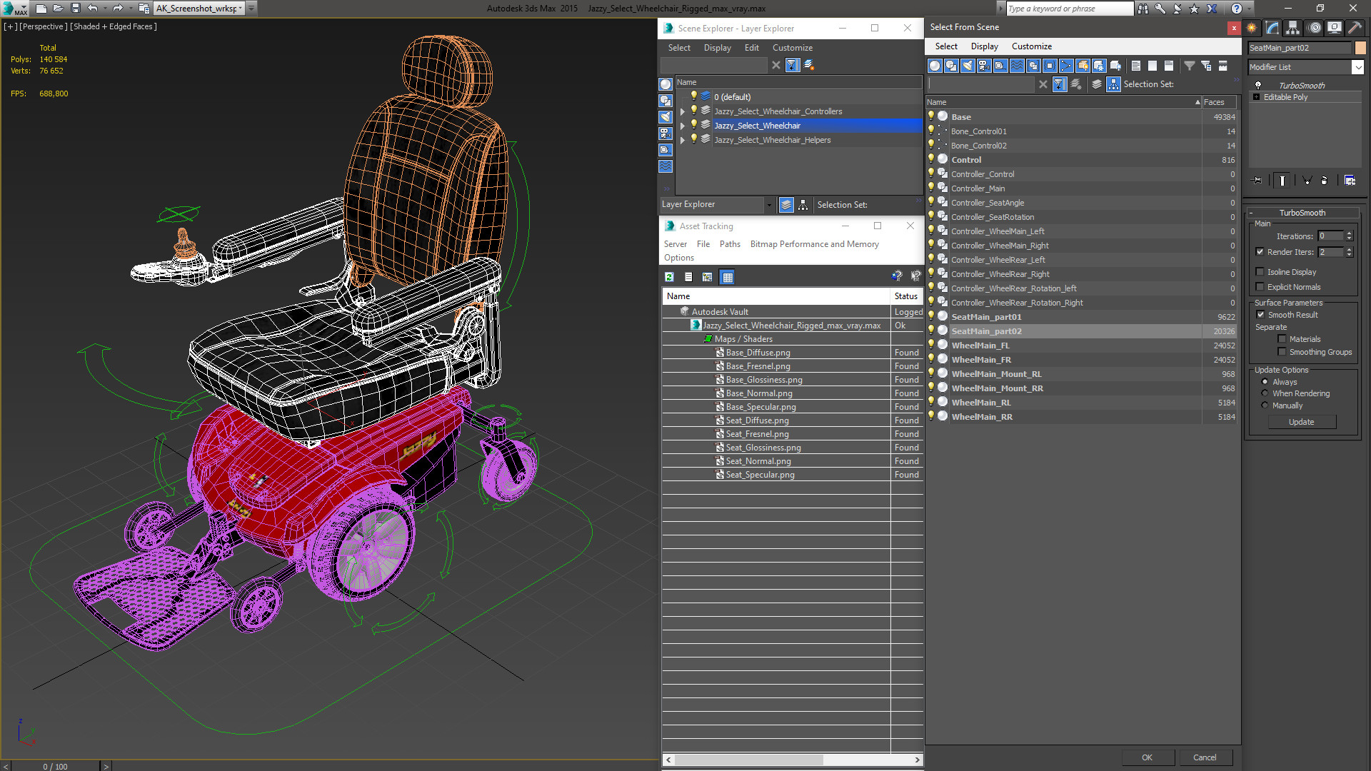
Task: Enable the Explicit Normals checkbox
Action: [x=1260, y=287]
